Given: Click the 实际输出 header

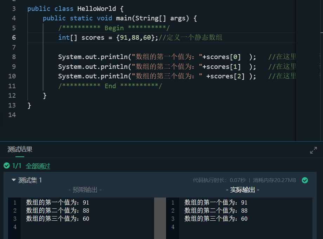Looking at the screenshot, I should pyautogui.click(x=243, y=190).
